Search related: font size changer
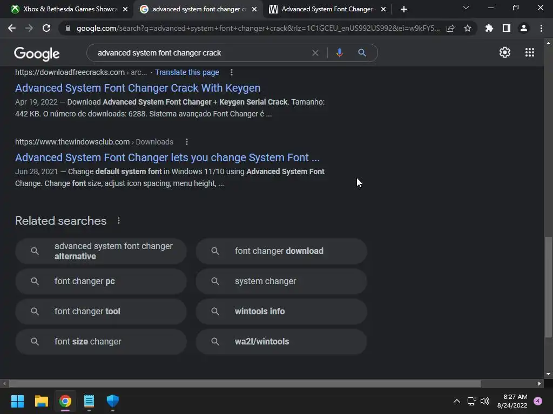 click(101, 341)
